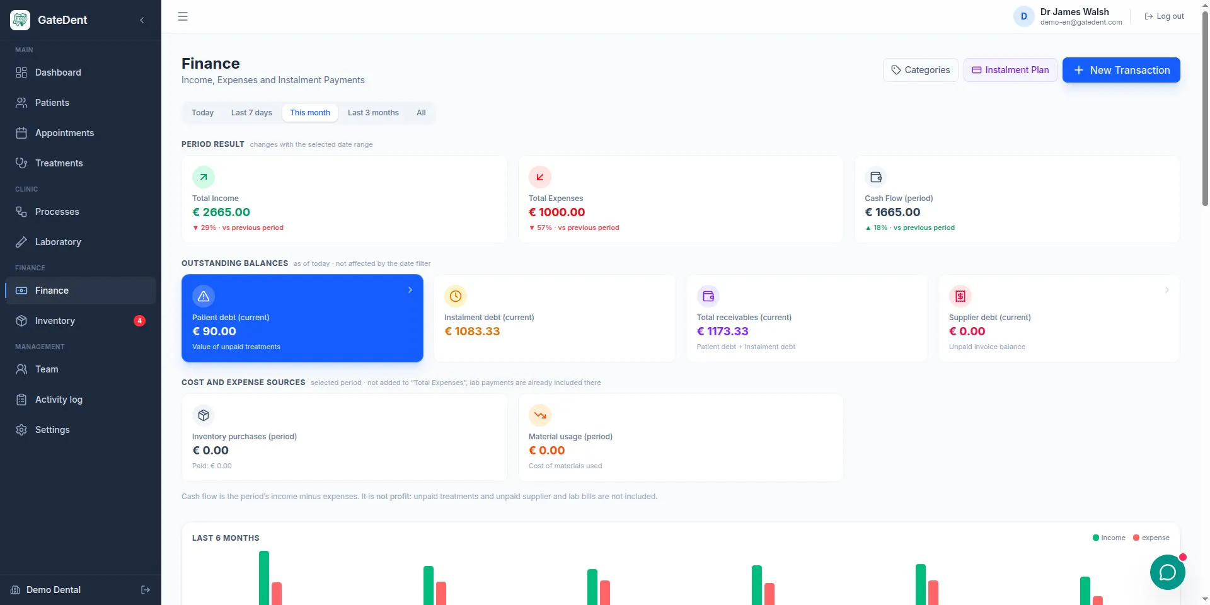The height and width of the screenshot is (605, 1210).
Task: Click the Dashboard grid icon
Action: 21,72
